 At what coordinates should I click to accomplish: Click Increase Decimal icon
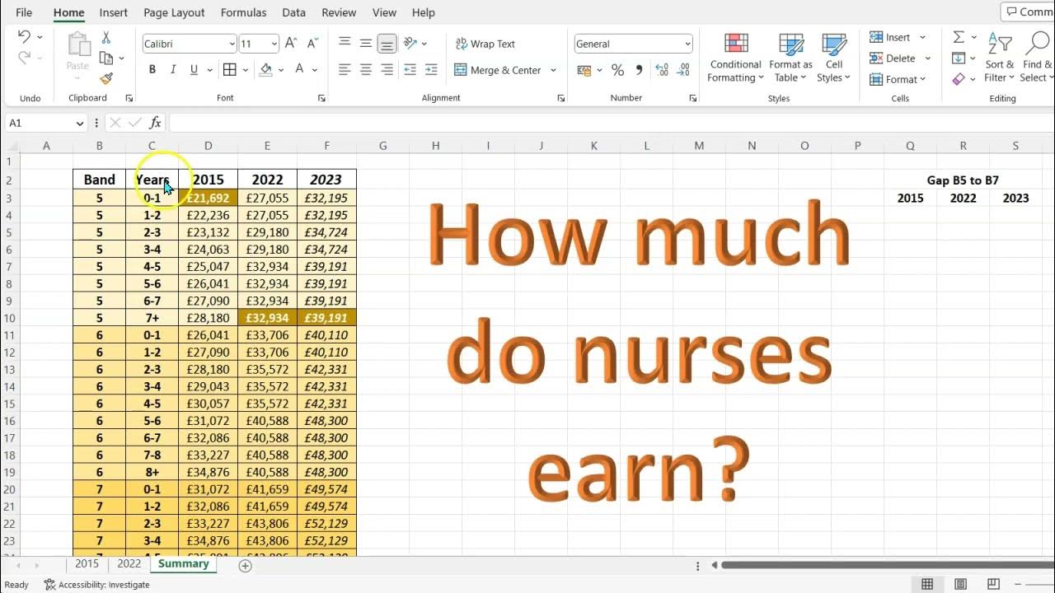coord(662,70)
